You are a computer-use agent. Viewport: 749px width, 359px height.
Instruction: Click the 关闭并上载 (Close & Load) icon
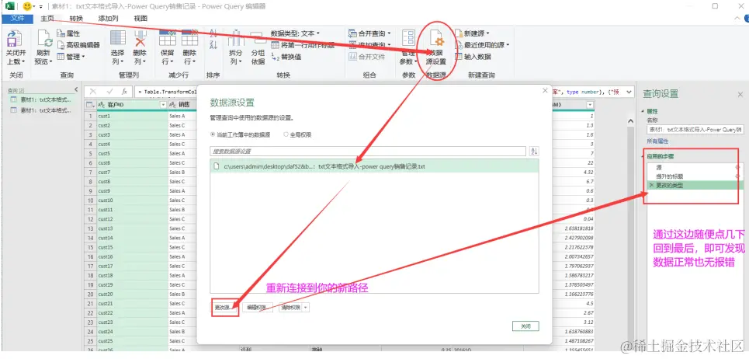coord(15,39)
